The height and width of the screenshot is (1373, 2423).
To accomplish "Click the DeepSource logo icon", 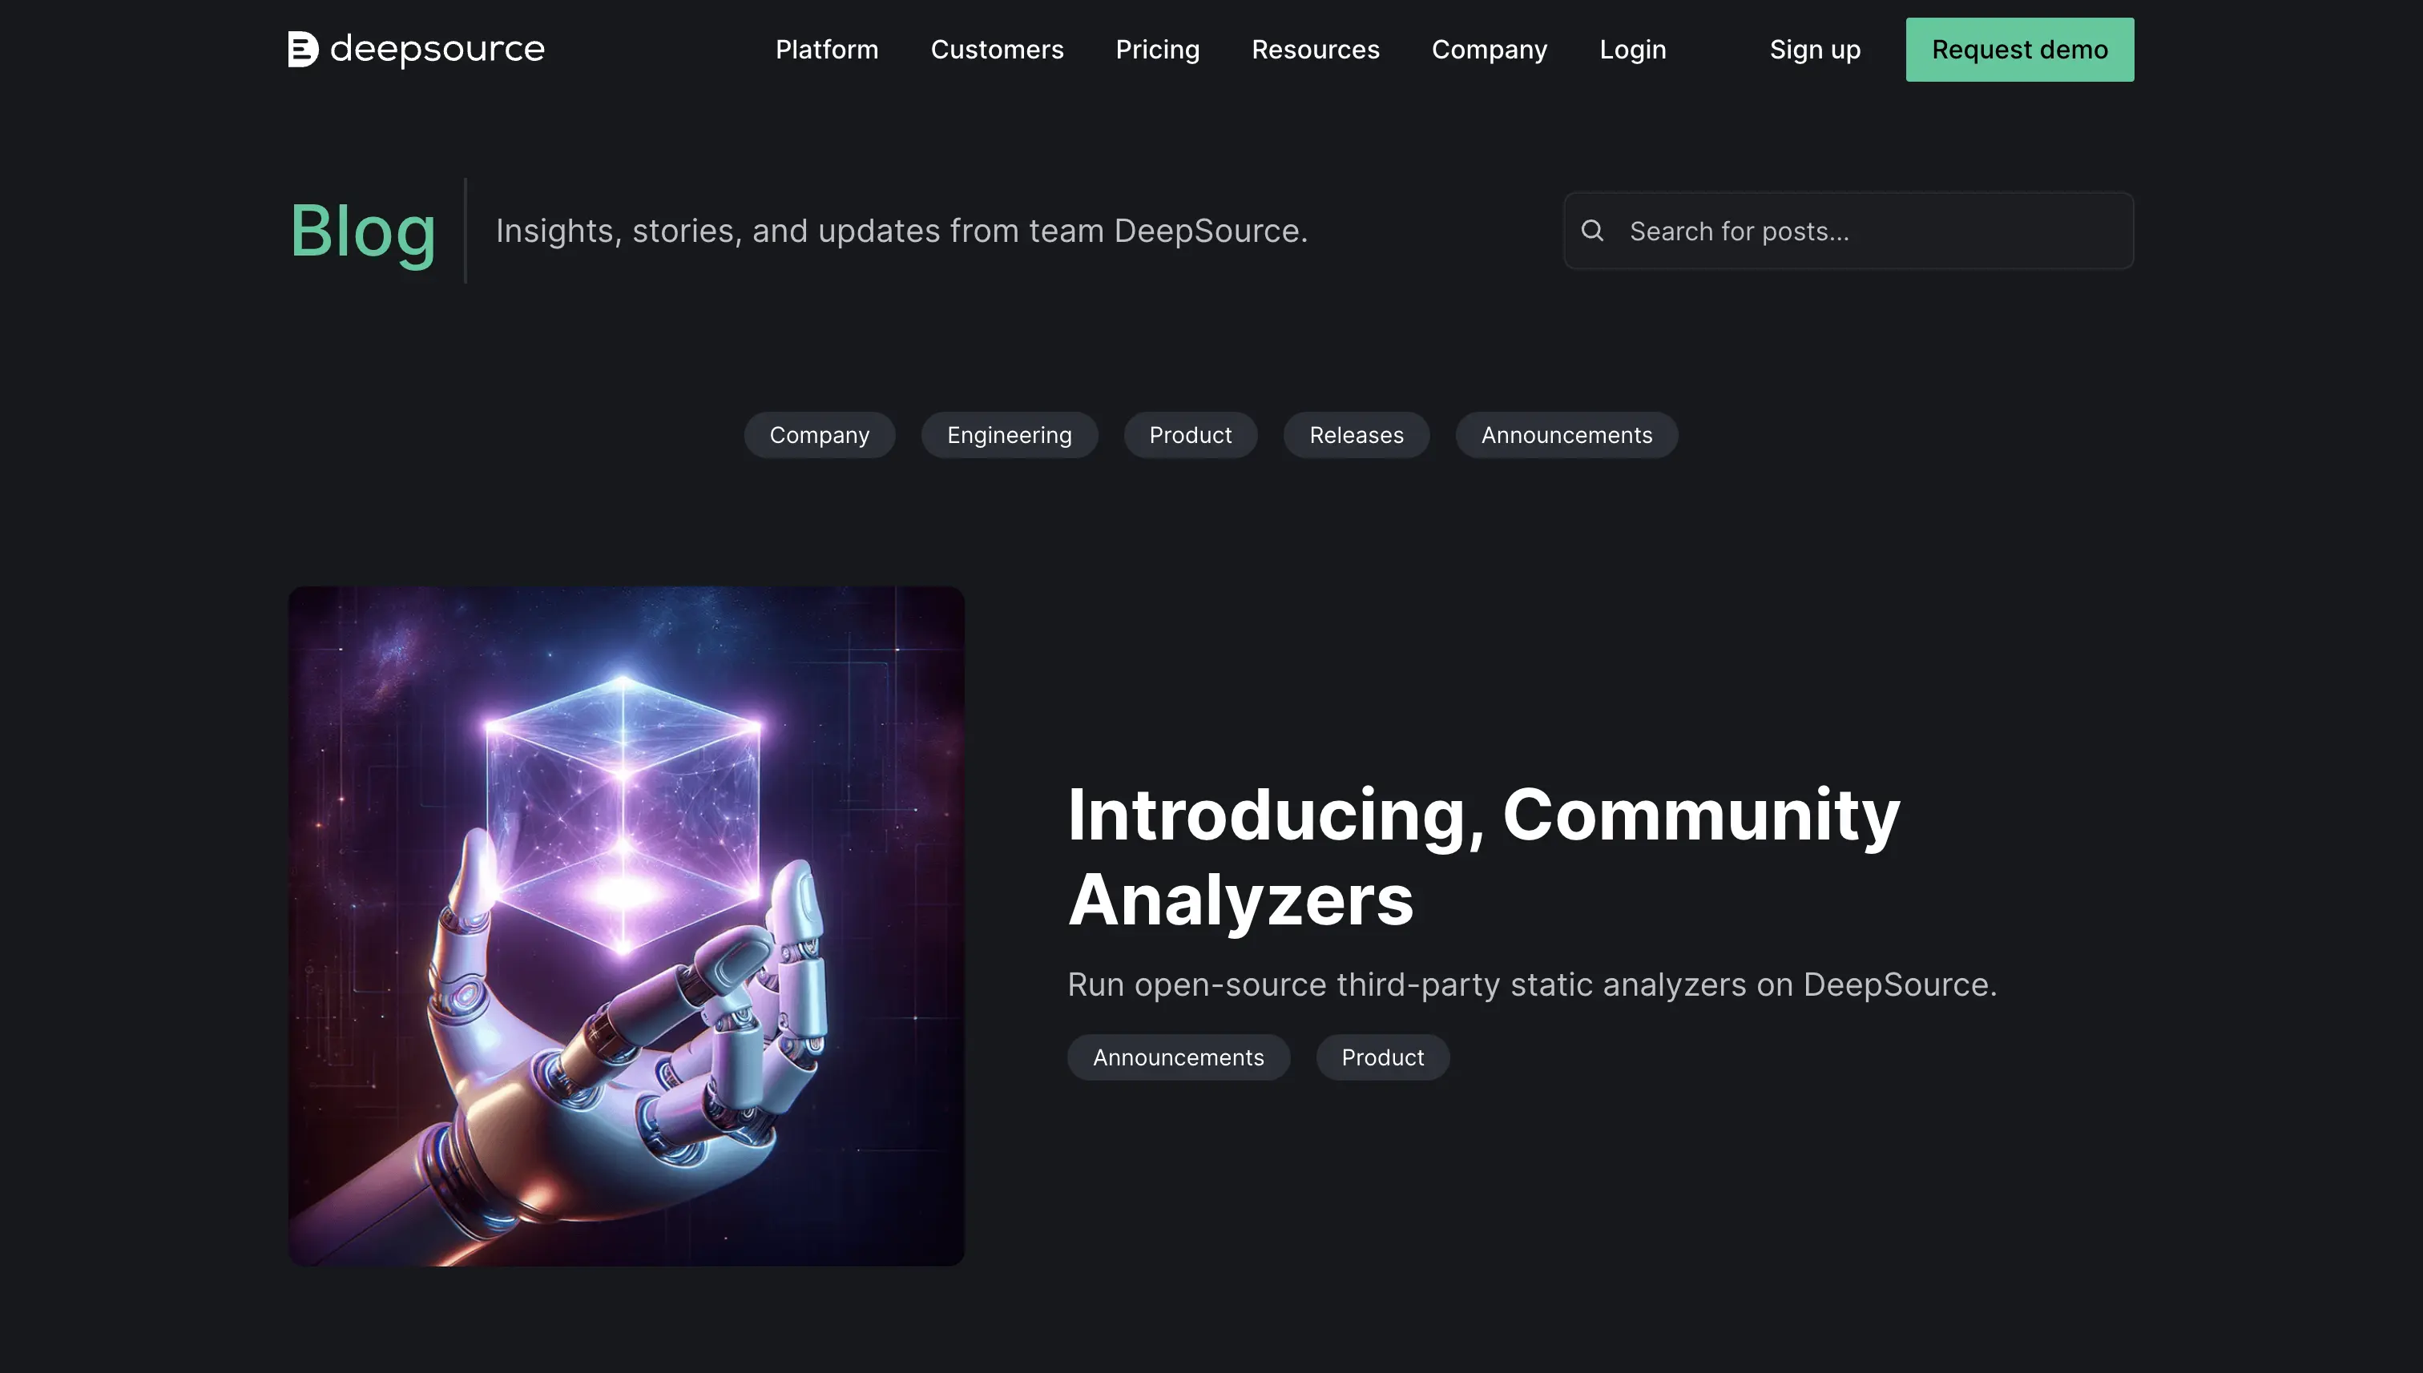I will coord(304,49).
